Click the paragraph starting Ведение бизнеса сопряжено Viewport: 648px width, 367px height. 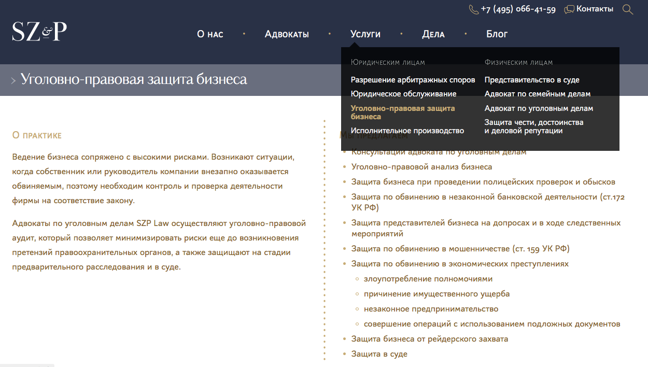153,178
